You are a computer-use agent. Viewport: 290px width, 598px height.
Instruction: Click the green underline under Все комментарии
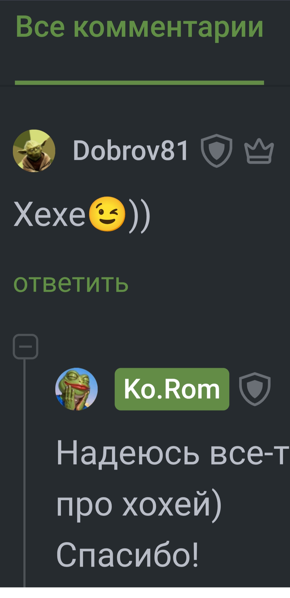139,83
